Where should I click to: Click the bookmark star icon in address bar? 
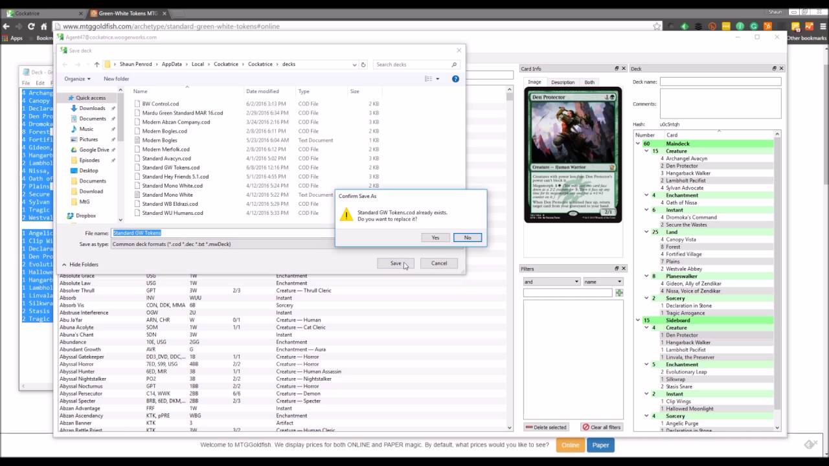657,27
